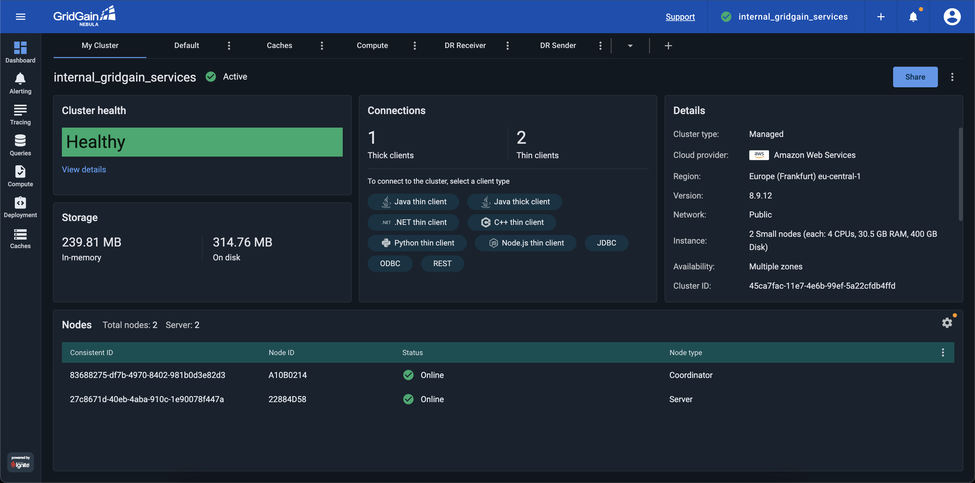
Task: Select Java thick client
Action: click(x=514, y=202)
